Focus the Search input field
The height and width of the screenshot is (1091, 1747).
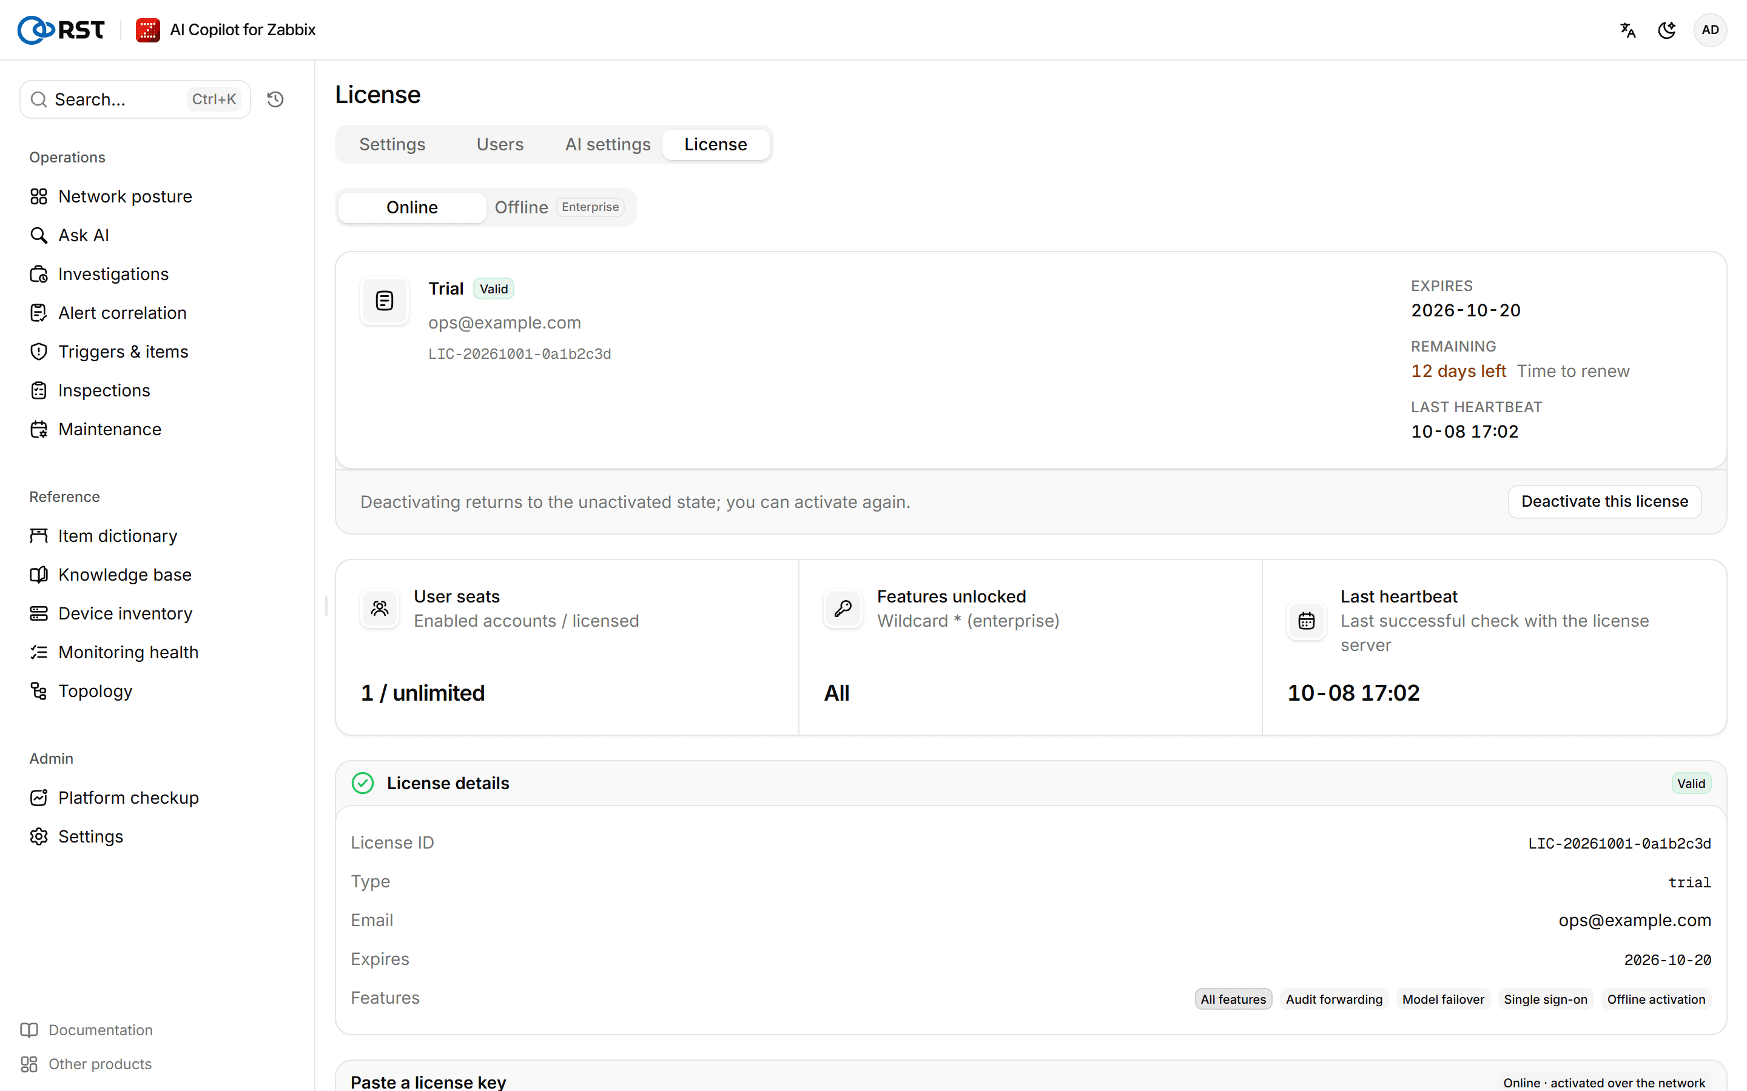(135, 99)
